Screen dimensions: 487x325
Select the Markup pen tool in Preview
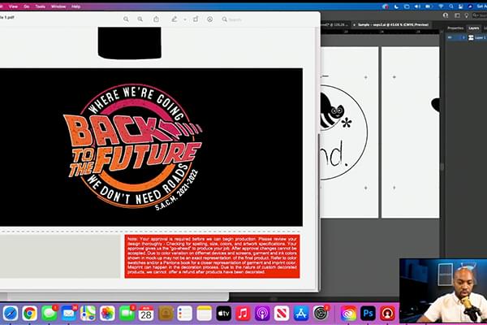click(175, 19)
